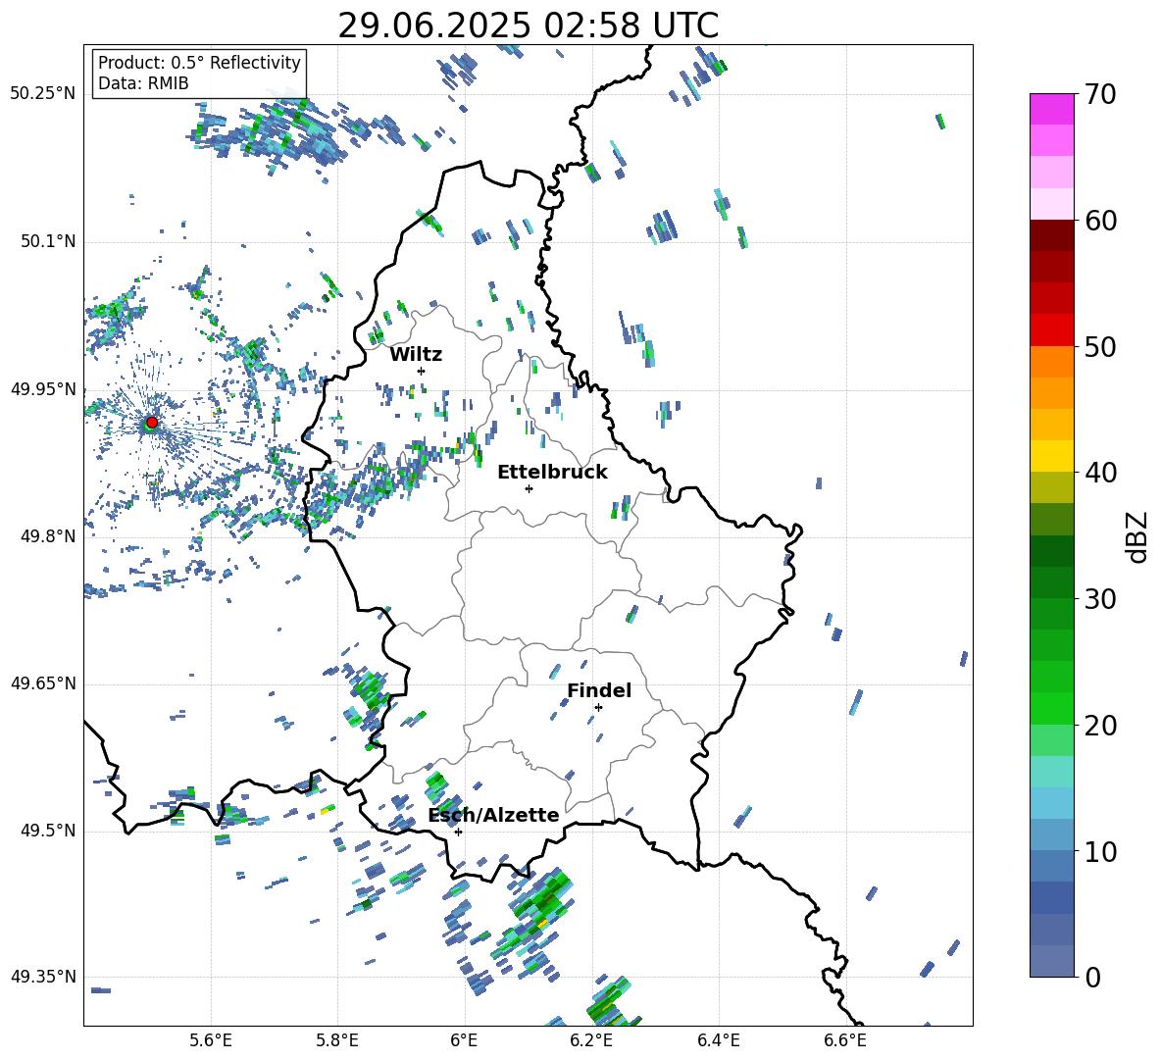This screenshot has height=1060, width=1161.
Task: Select the 'Findel' city label
Action: (x=599, y=690)
